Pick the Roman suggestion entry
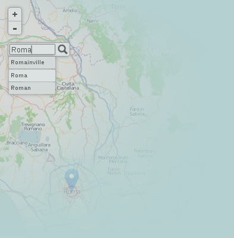The image size is (234, 238). pyautogui.click(x=32, y=88)
